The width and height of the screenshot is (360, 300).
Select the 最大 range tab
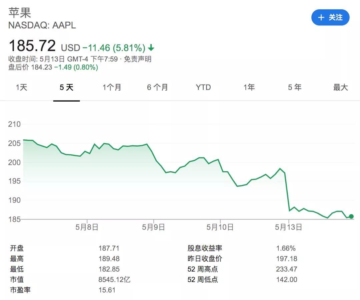(340, 88)
